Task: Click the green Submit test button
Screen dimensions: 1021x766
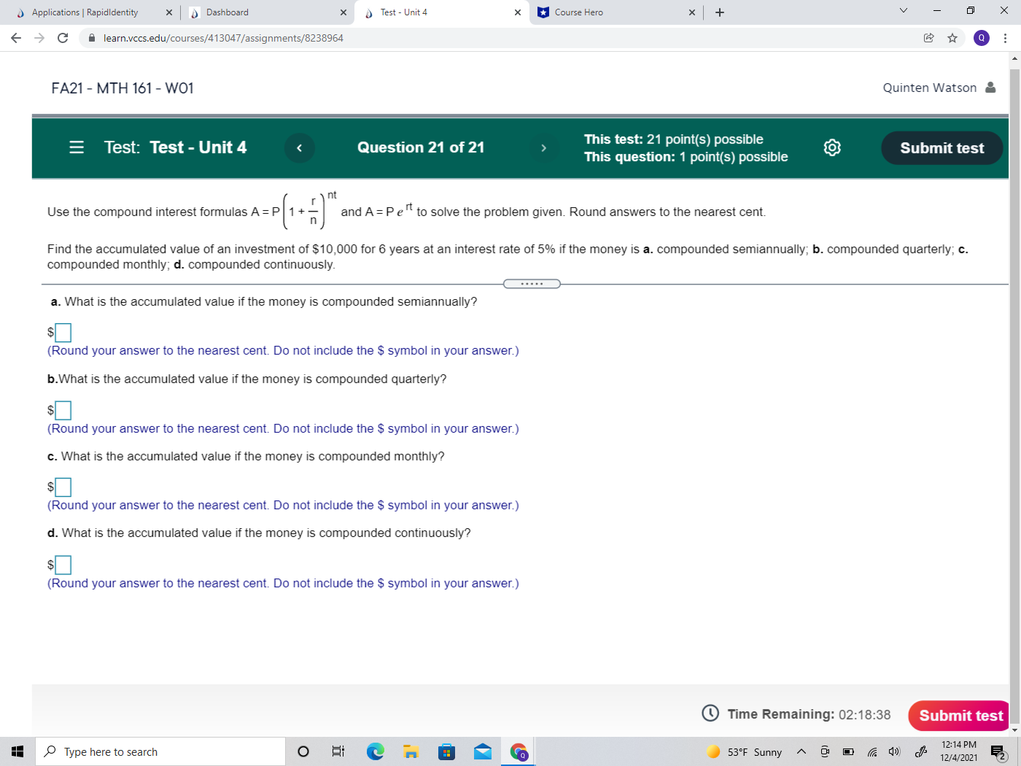Action: click(x=942, y=147)
